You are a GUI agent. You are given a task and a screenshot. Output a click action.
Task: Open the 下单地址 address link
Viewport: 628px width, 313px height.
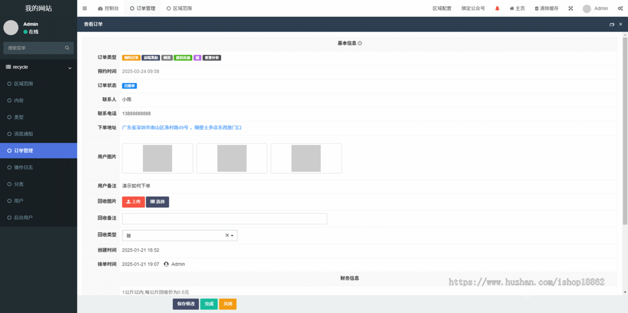pyautogui.click(x=182, y=127)
